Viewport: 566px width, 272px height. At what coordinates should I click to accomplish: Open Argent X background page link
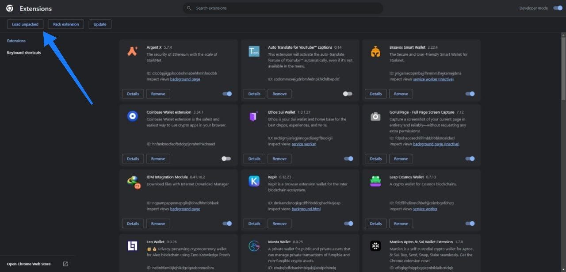coord(185,79)
